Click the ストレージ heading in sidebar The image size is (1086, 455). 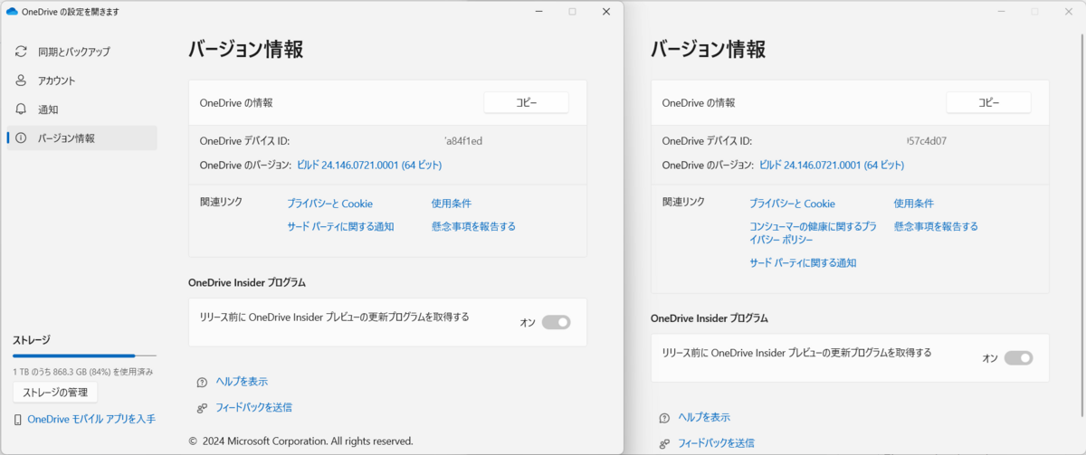32,340
